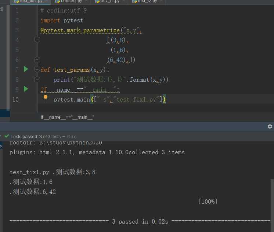Click the "# coding:utf-8" comment on line 1
This screenshot has height=232, width=274.
[64, 11]
